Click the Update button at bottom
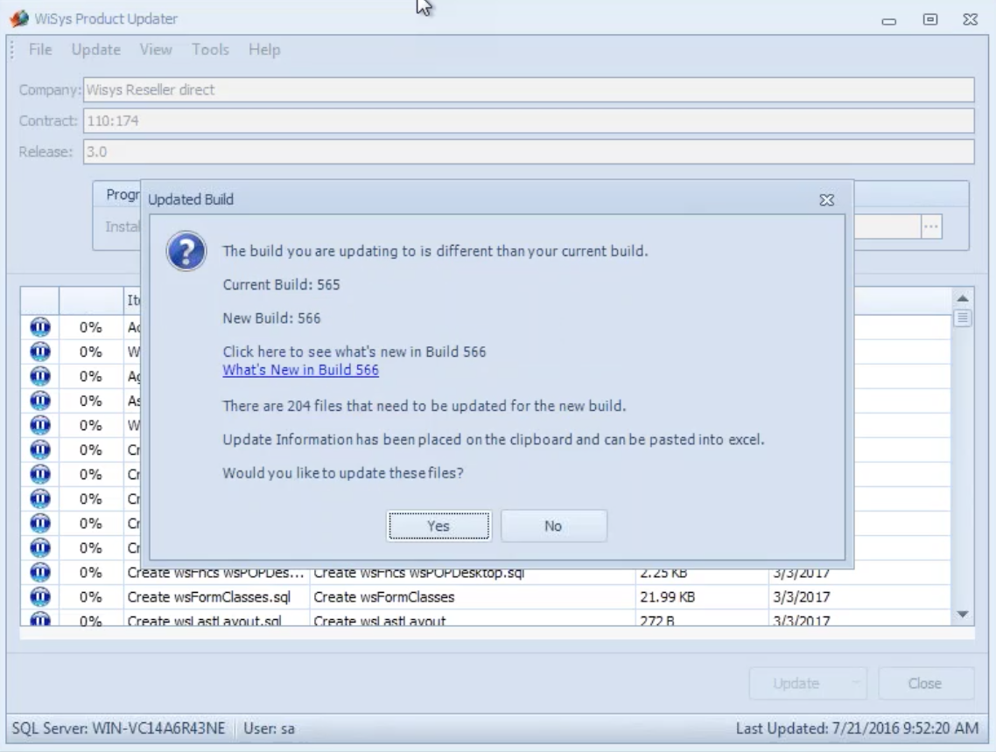Viewport: 996px width, 752px height. [796, 684]
